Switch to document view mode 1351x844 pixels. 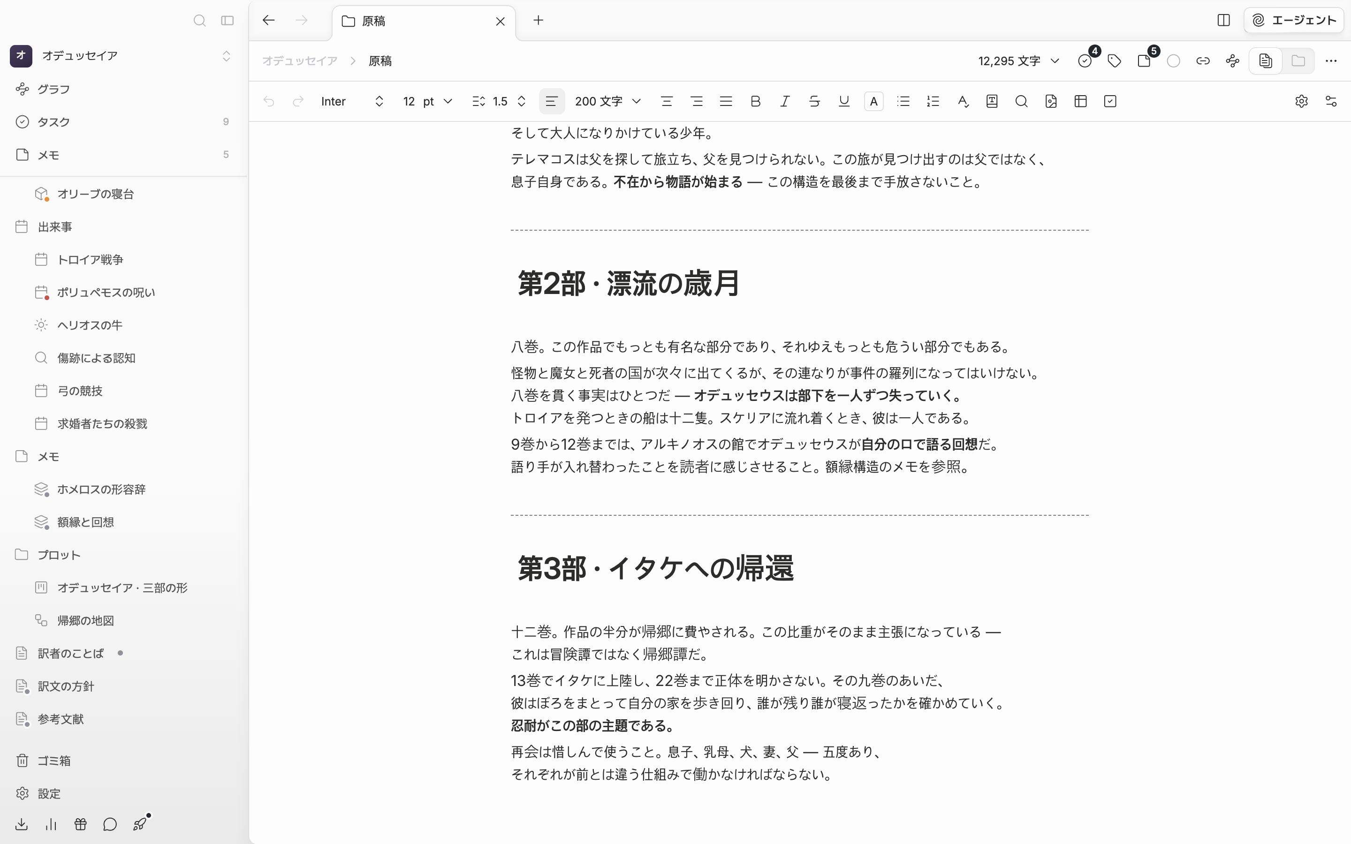click(x=1266, y=61)
